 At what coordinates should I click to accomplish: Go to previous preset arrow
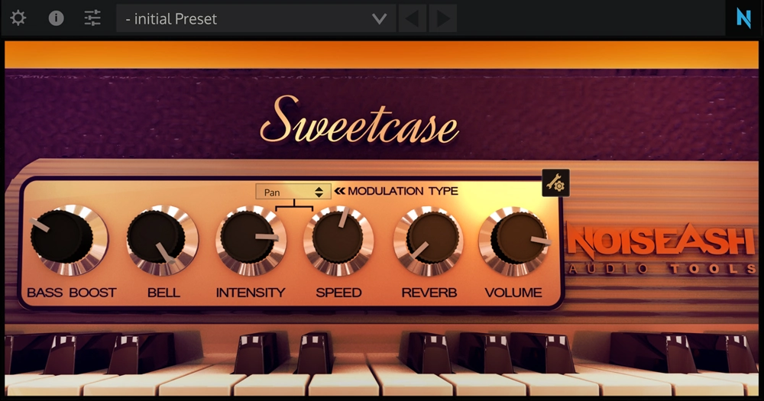(413, 18)
